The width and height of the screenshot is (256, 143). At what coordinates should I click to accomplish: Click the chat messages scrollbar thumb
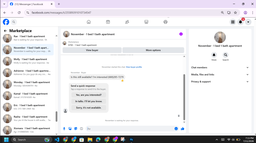pyautogui.click(x=184, y=97)
